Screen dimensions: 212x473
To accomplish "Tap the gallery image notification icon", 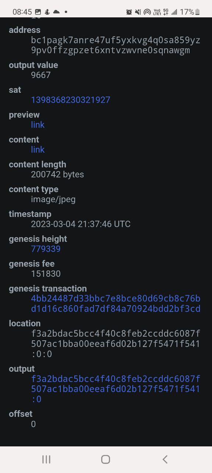I will point(38,12).
